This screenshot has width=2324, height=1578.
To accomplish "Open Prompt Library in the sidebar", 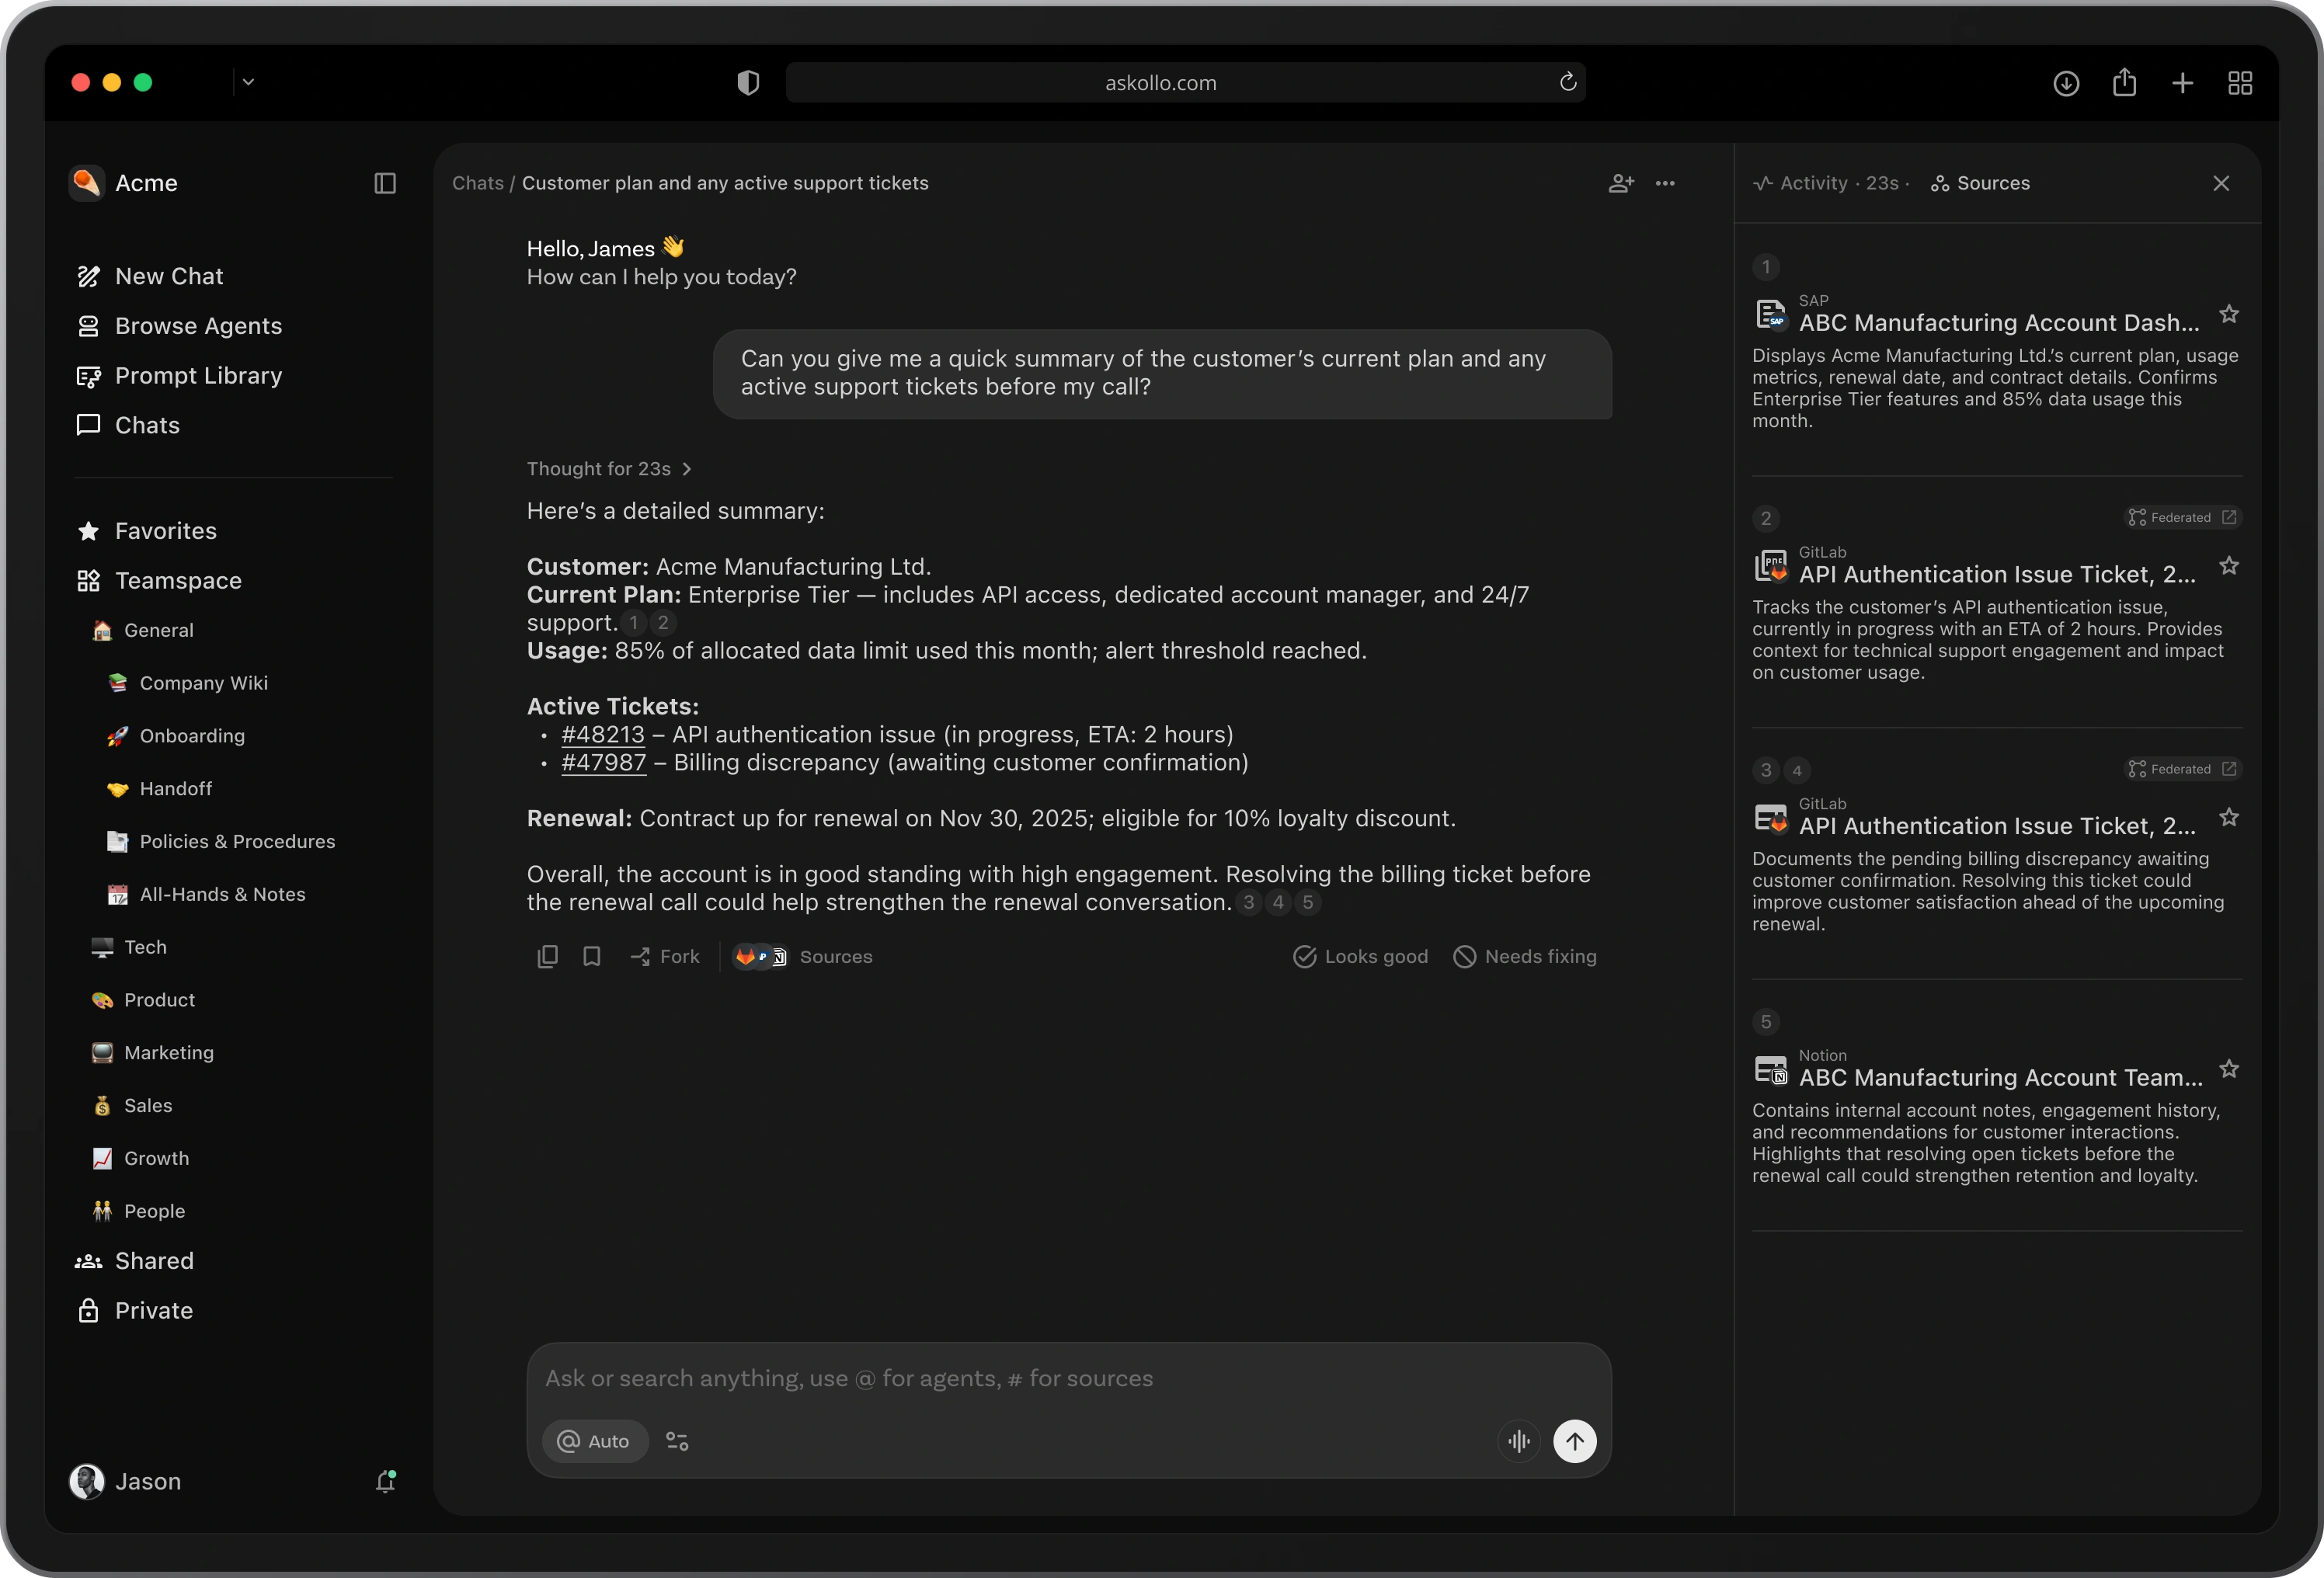I will [x=198, y=376].
